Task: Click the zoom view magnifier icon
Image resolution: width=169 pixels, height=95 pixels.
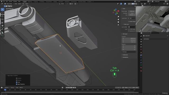Action: 118,17
